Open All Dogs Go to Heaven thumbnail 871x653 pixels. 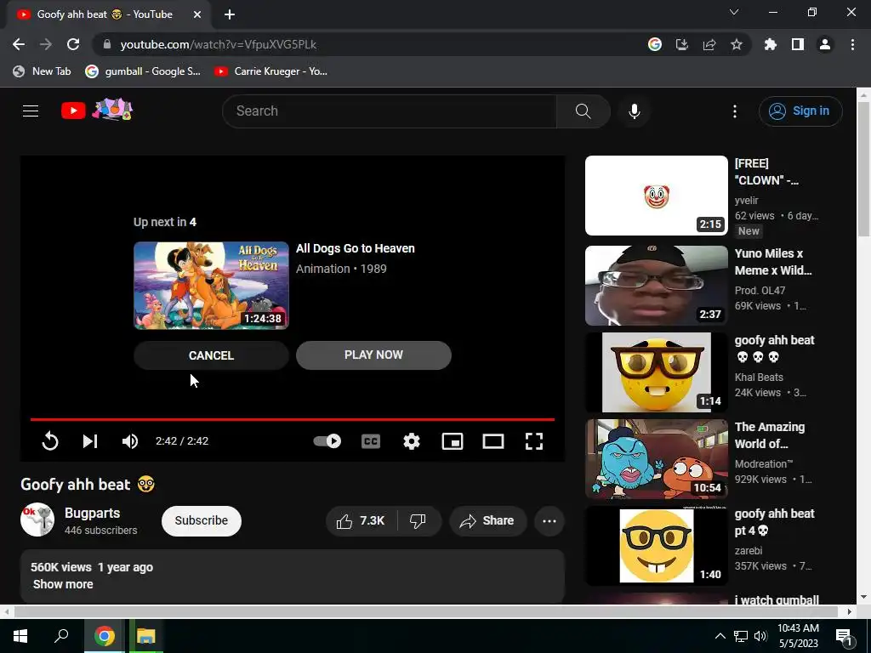211,286
